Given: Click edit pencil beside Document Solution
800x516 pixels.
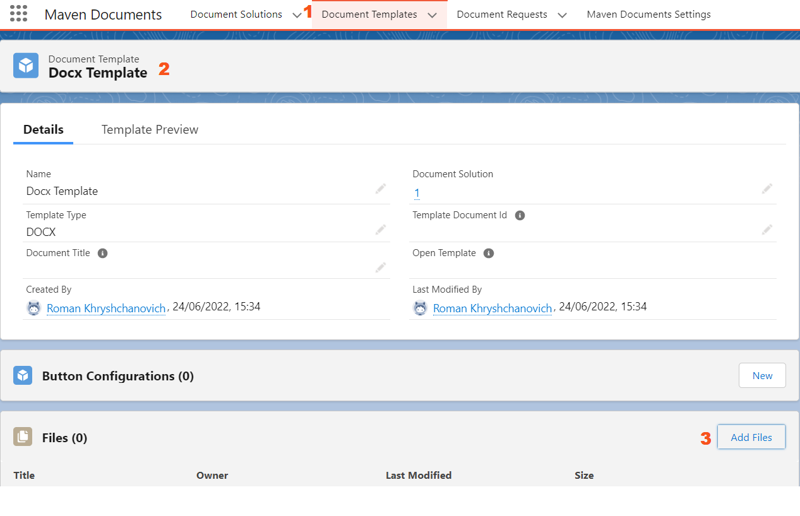Looking at the screenshot, I should point(767,189).
